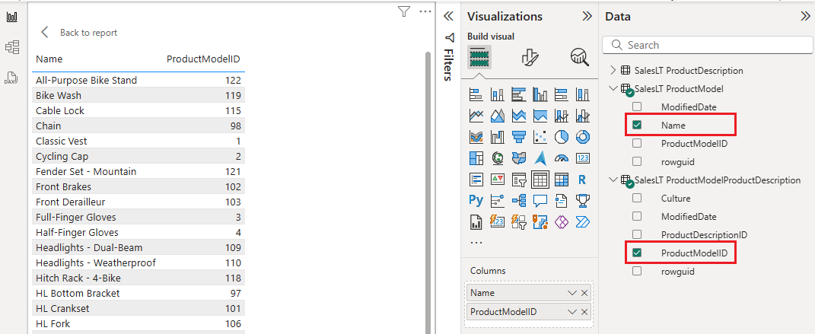Open dropdown for Name column field
The height and width of the screenshot is (334, 815).
pos(572,293)
